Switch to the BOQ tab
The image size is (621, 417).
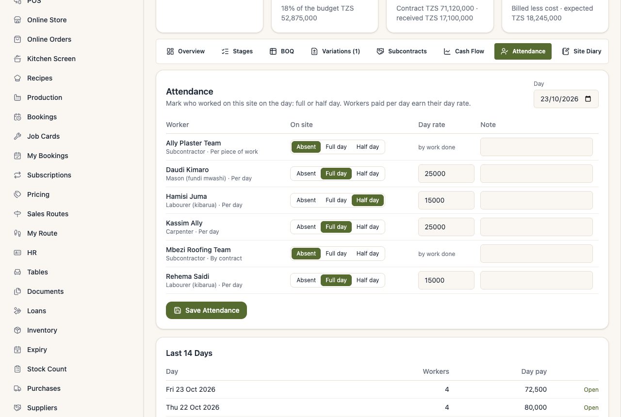tap(282, 51)
